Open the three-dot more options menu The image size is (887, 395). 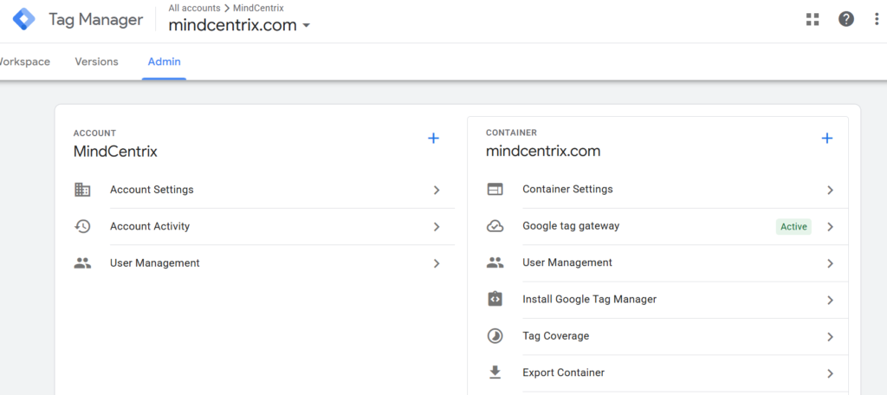(877, 20)
